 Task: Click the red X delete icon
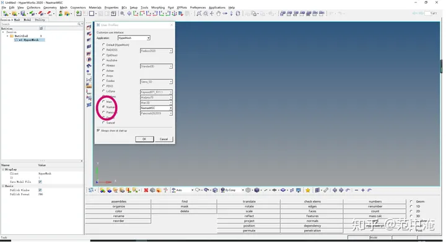tap(146, 190)
